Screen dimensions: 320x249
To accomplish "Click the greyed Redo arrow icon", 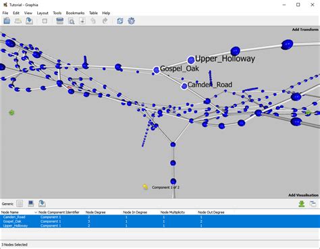I will 105,21.
